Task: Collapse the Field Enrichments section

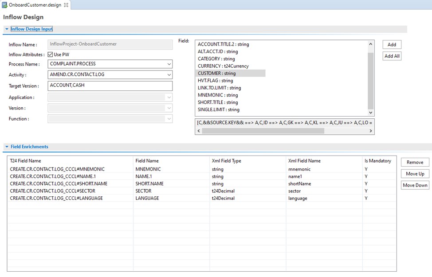Action: (x=7, y=147)
